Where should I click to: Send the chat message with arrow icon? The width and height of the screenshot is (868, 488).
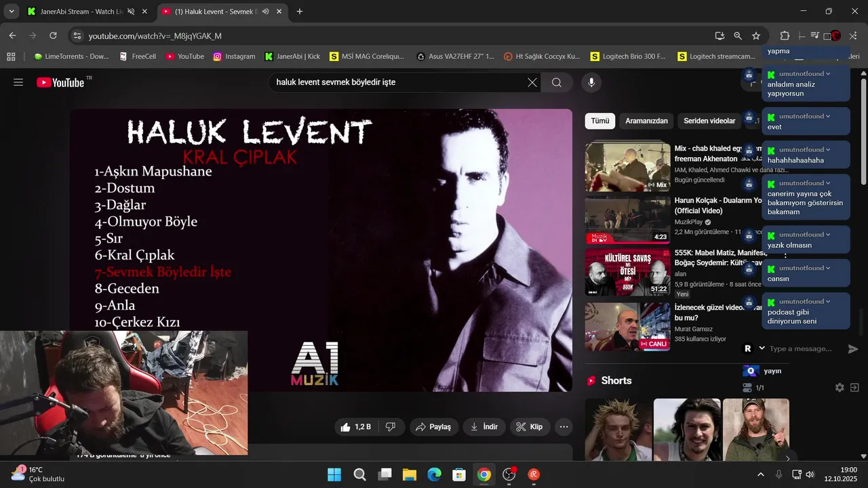[x=853, y=348]
